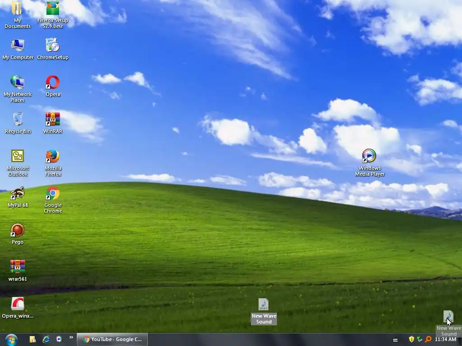Launch Internet Explorer from quick launch

click(x=46, y=339)
